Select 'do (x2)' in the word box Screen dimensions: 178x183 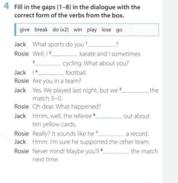click(60, 30)
